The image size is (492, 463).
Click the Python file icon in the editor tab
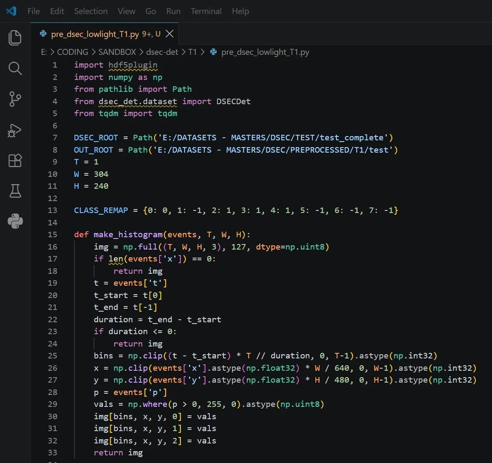43,34
